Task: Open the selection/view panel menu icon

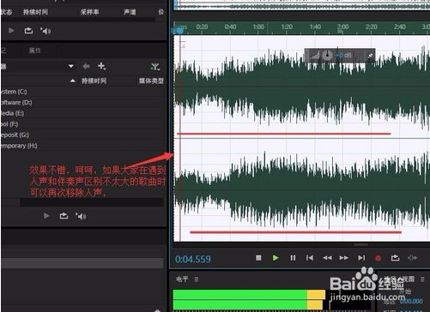Action: pos(422,279)
